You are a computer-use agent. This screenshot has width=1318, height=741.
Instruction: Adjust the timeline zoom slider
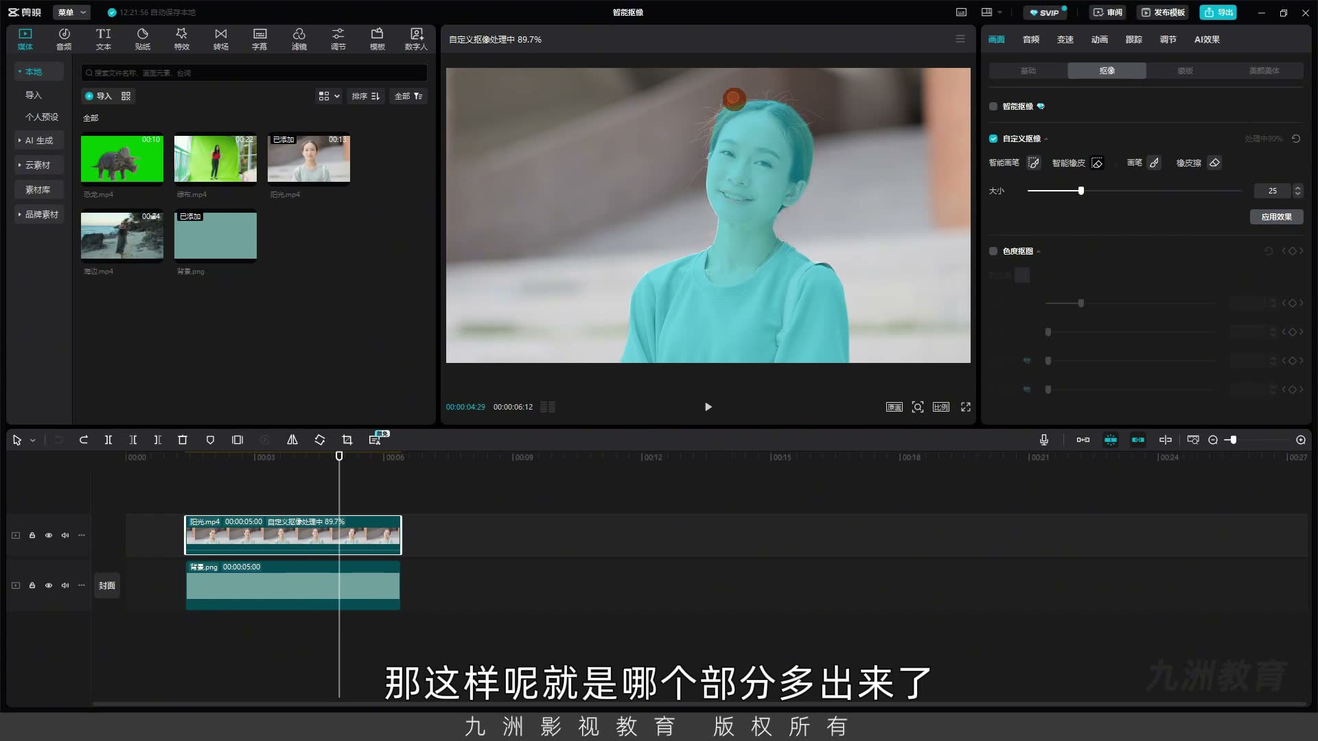[1233, 440]
